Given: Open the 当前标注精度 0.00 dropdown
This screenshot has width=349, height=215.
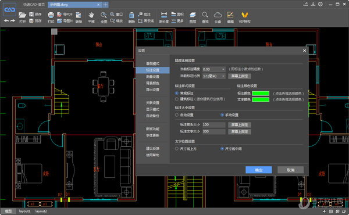Looking at the screenshot, I should click(x=213, y=69).
